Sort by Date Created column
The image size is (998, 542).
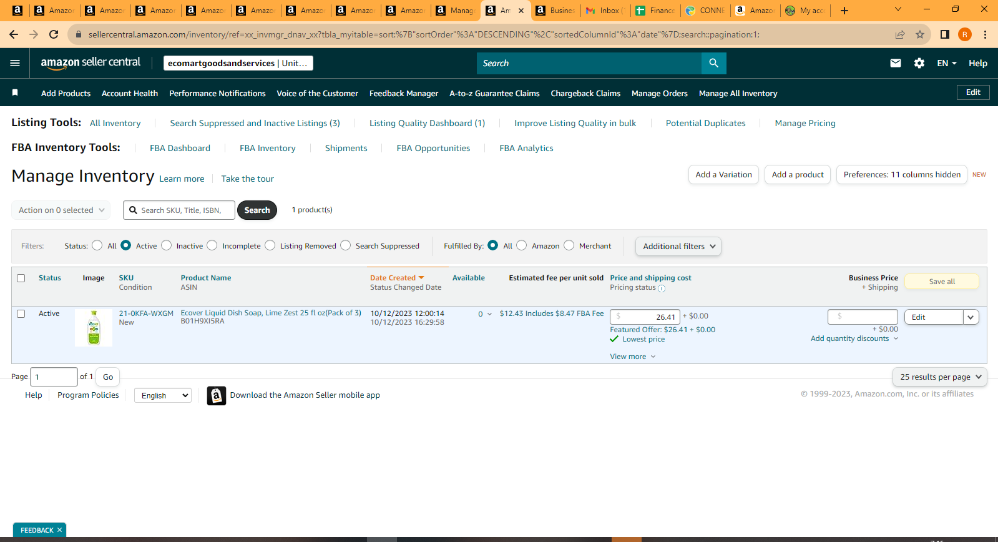tap(397, 278)
